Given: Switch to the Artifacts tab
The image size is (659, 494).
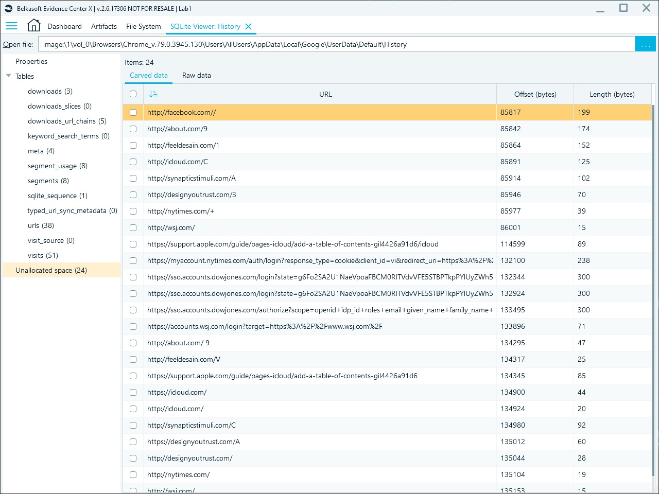Looking at the screenshot, I should (x=104, y=26).
